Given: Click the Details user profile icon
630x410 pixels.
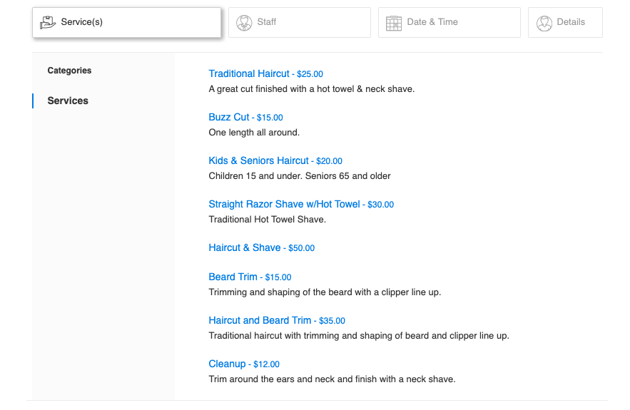Looking at the screenshot, I should click(544, 23).
